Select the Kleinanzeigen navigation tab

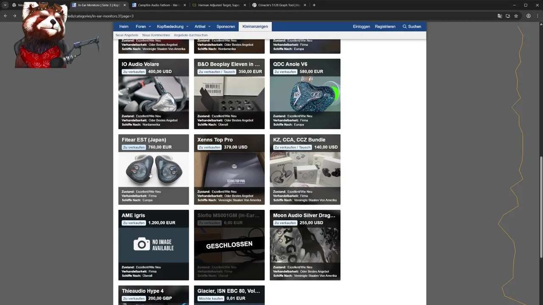pos(255,26)
